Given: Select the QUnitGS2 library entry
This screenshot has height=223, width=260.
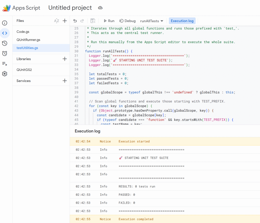Looking at the screenshot, I should pyautogui.click(x=24, y=70).
